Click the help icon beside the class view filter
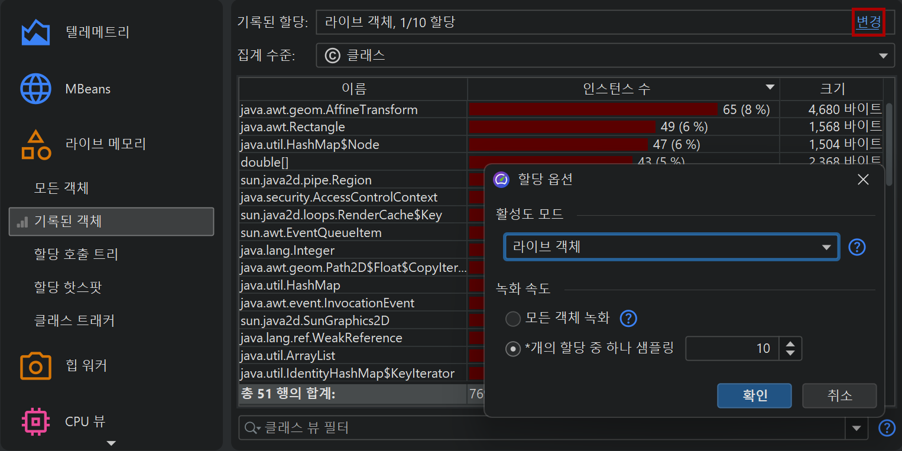This screenshot has height=451, width=902. coord(887,427)
